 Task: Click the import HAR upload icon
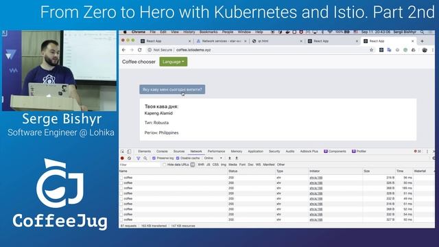tap(230, 158)
